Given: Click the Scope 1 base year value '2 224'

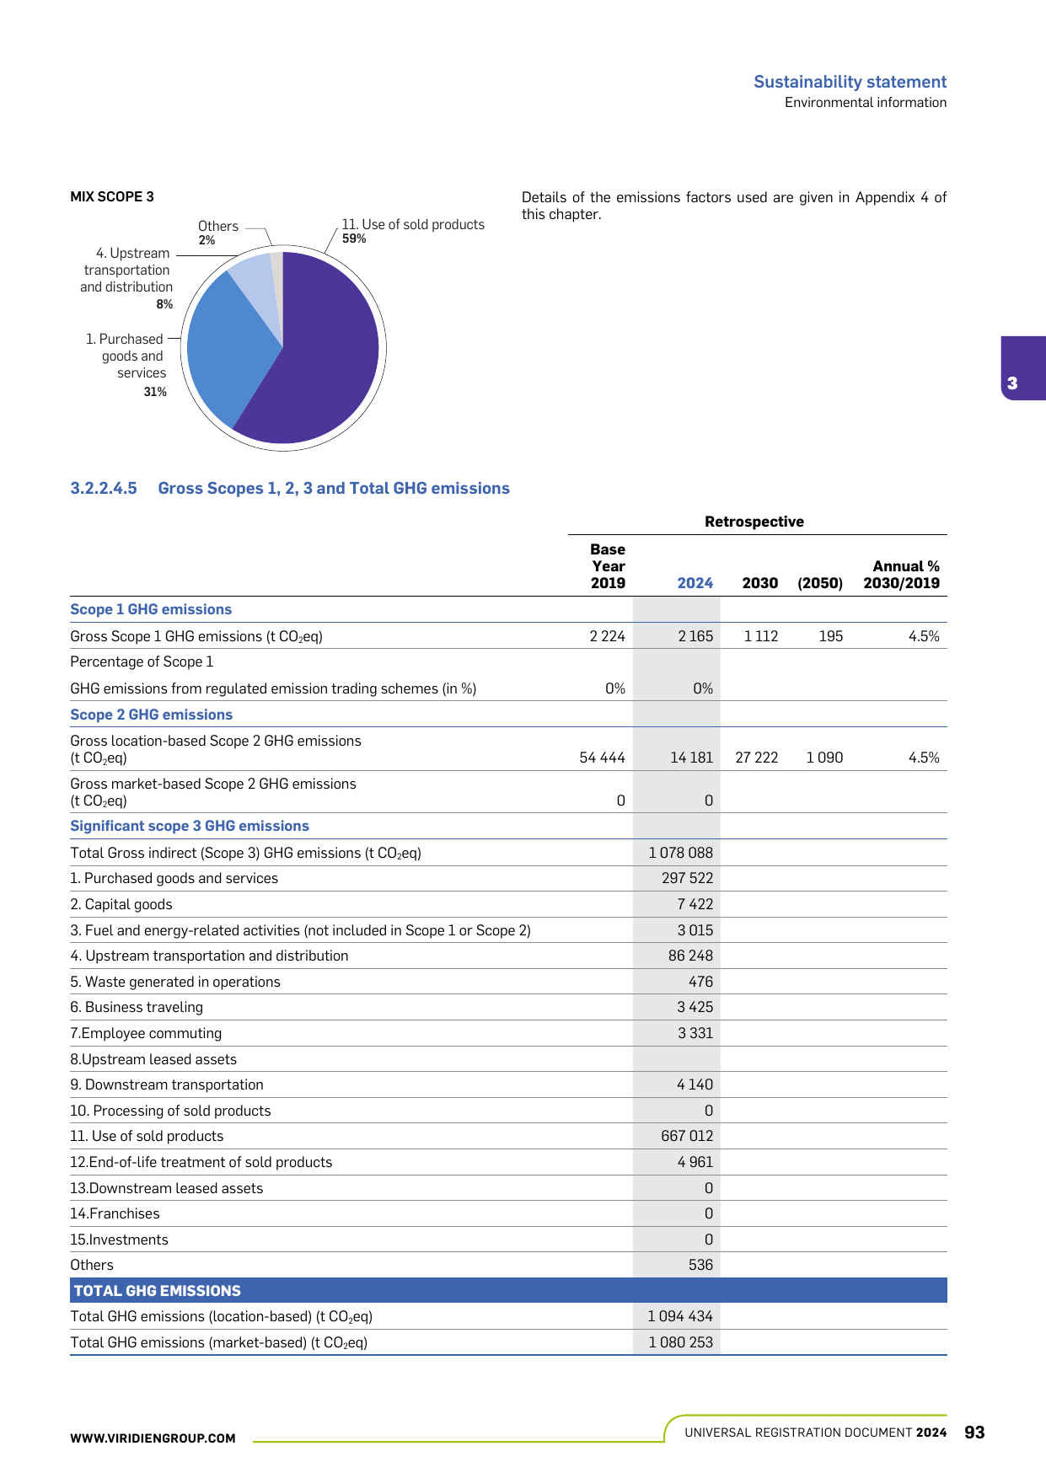Looking at the screenshot, I should (608, 636).
